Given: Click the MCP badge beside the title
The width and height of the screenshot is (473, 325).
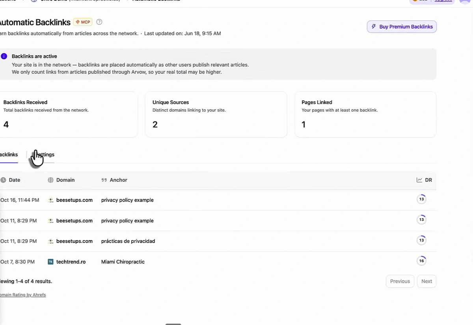Looking at the screenshot, I should [83, 22].
